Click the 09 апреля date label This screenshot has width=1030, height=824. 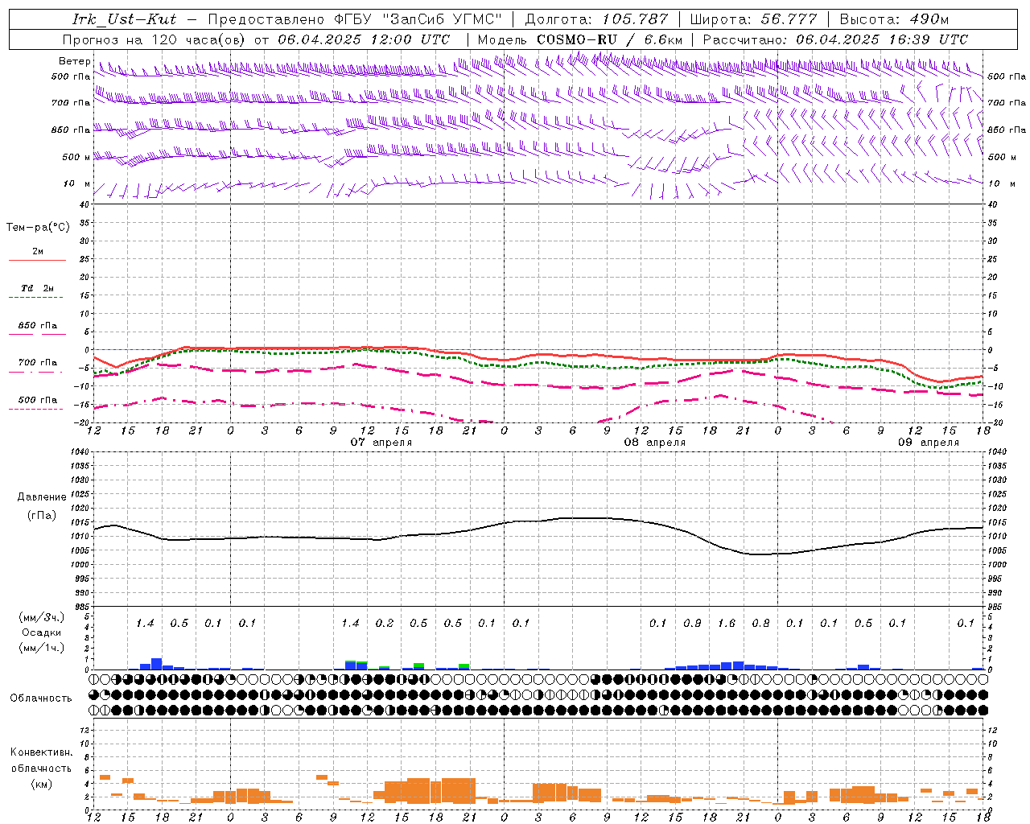tap(929, 443)
